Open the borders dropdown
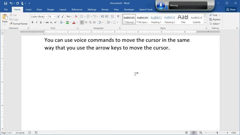Image resolution: width=240 pixels, height=135 pixels. point(117,22)
